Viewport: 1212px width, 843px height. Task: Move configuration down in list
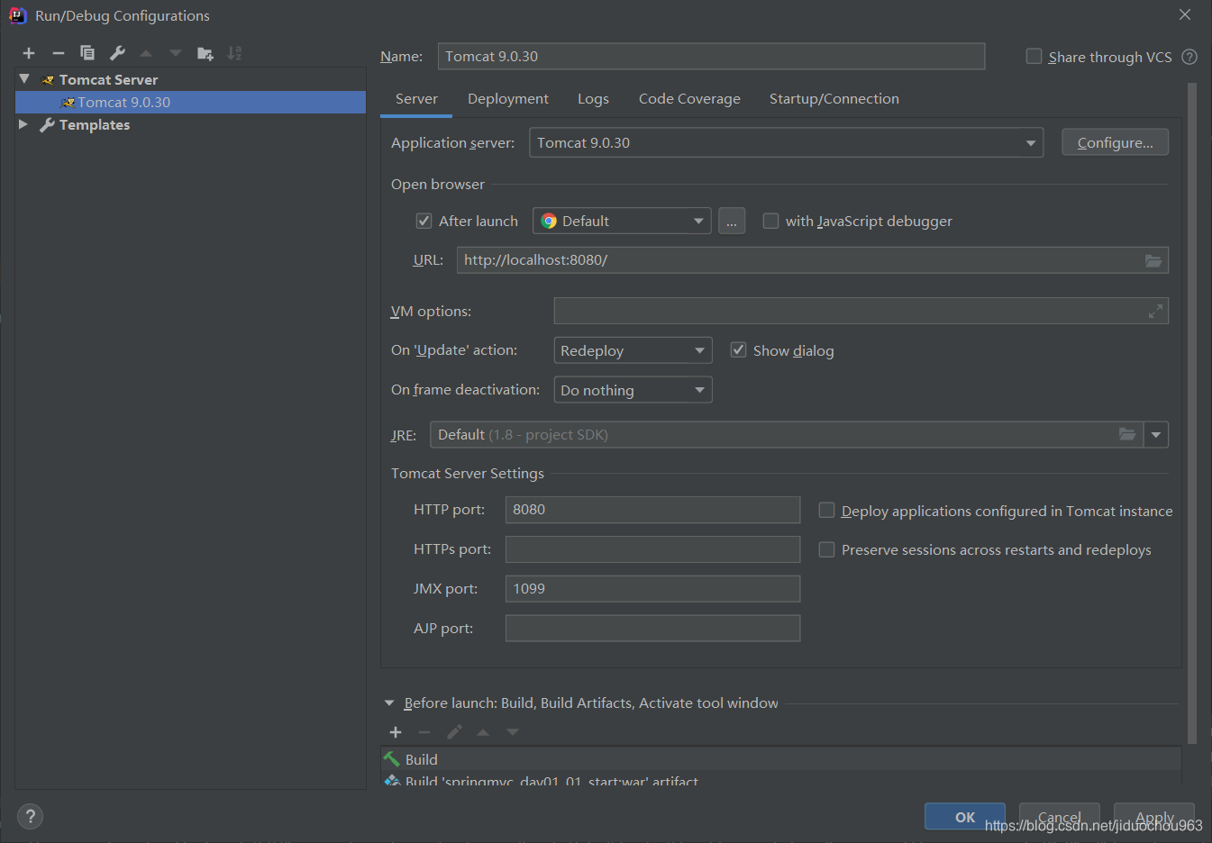pos(176,53)
